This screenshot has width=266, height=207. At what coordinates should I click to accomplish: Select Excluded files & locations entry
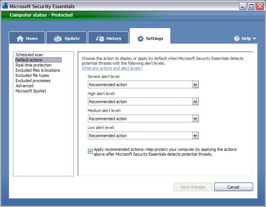tap(38, 70)
